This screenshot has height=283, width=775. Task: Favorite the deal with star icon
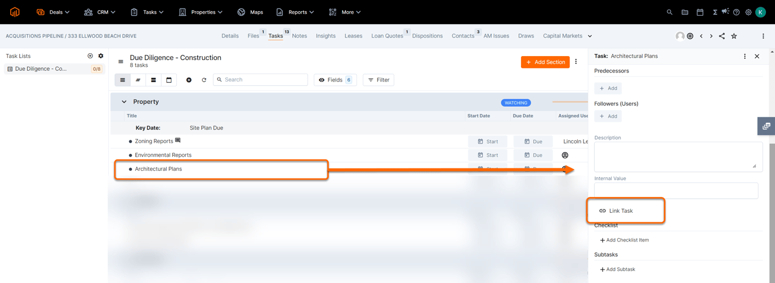pyautogui.click(x=734, y=36)
